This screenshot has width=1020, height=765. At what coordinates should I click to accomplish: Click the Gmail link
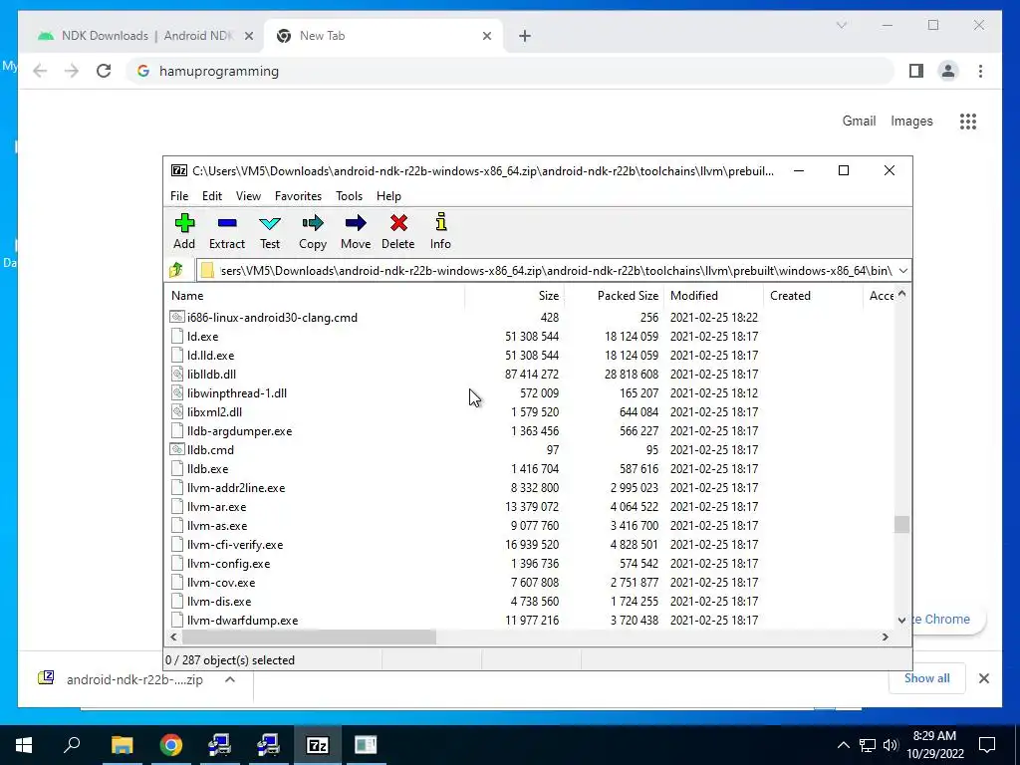coord(859,121)
